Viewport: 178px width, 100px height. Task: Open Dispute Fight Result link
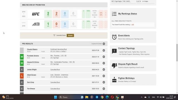pos(128,64)
